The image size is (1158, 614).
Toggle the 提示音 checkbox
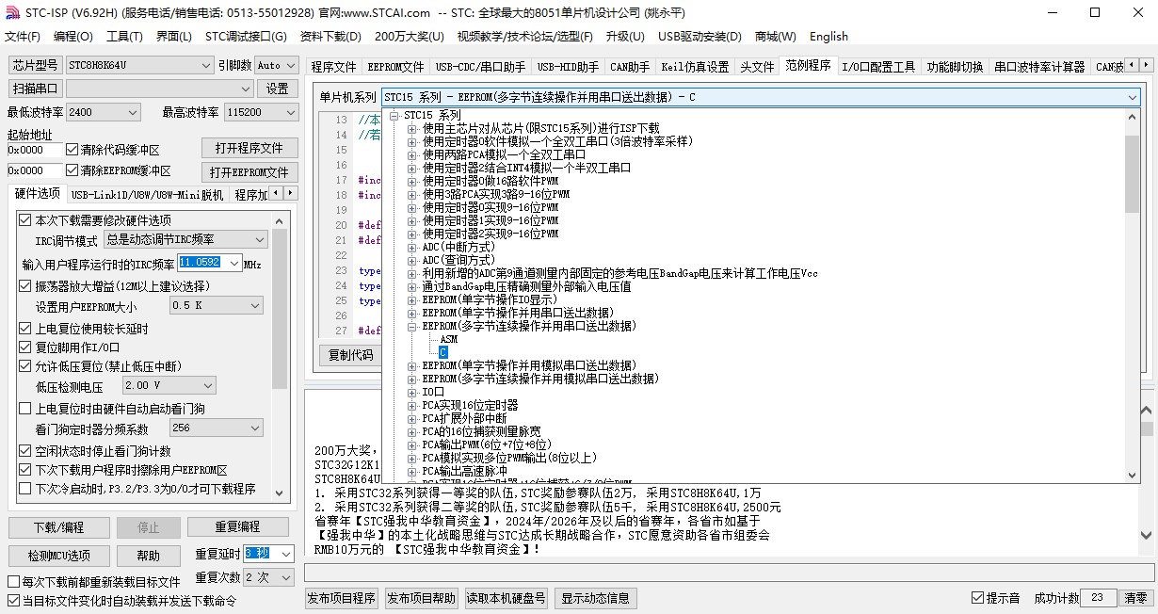[x=978, y=598]
